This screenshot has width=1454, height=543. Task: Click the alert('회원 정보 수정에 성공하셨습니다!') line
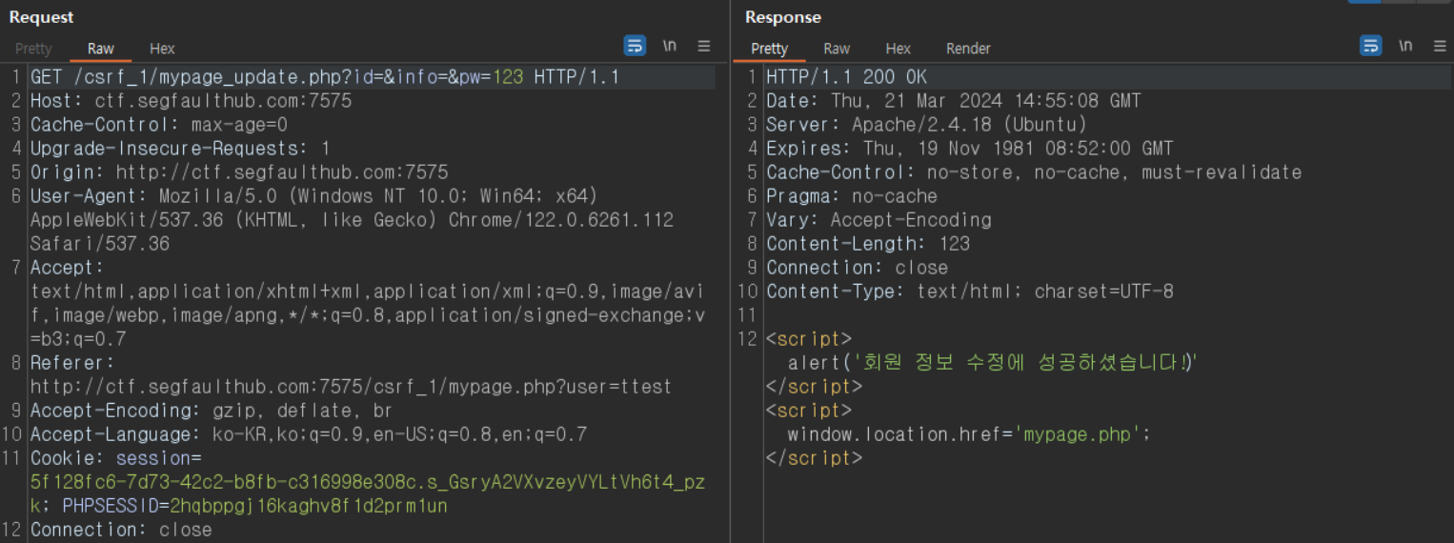992,363
